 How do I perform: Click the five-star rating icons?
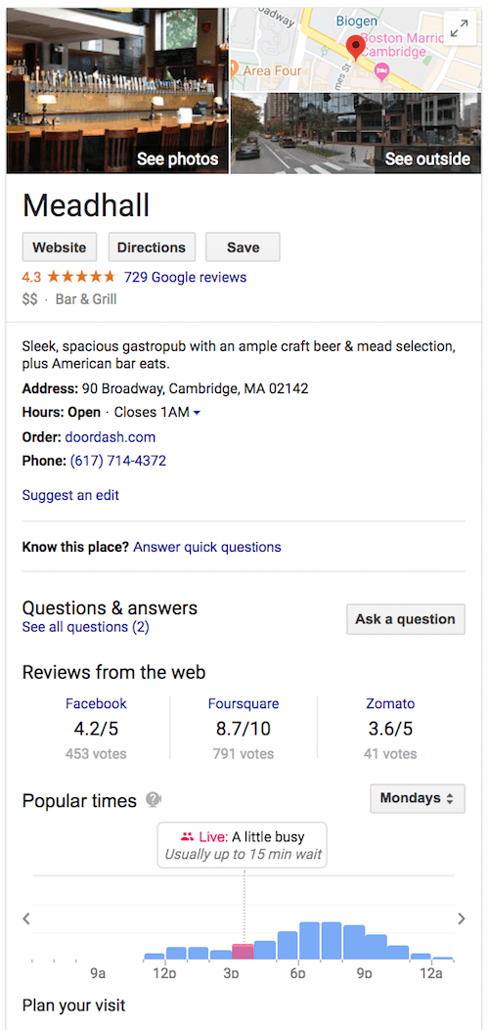coord(81,277)
